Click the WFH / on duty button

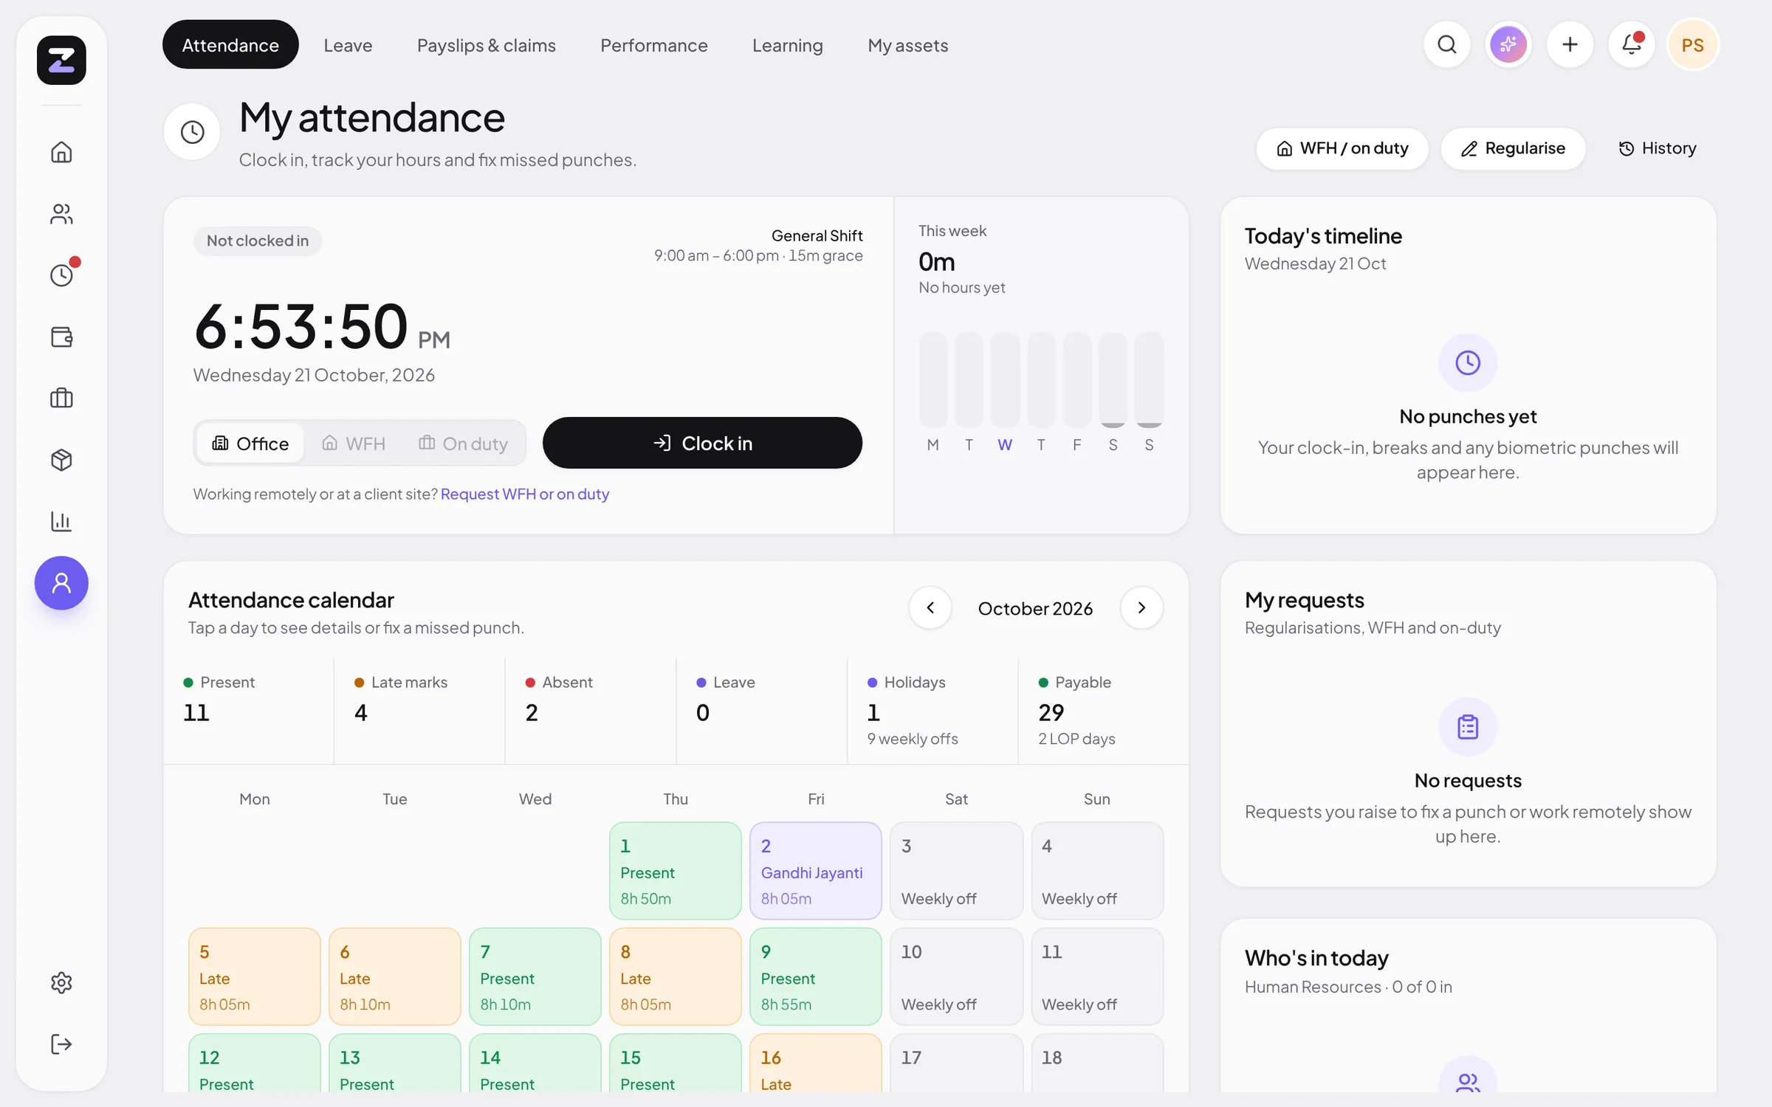(x=1342, y=148)
